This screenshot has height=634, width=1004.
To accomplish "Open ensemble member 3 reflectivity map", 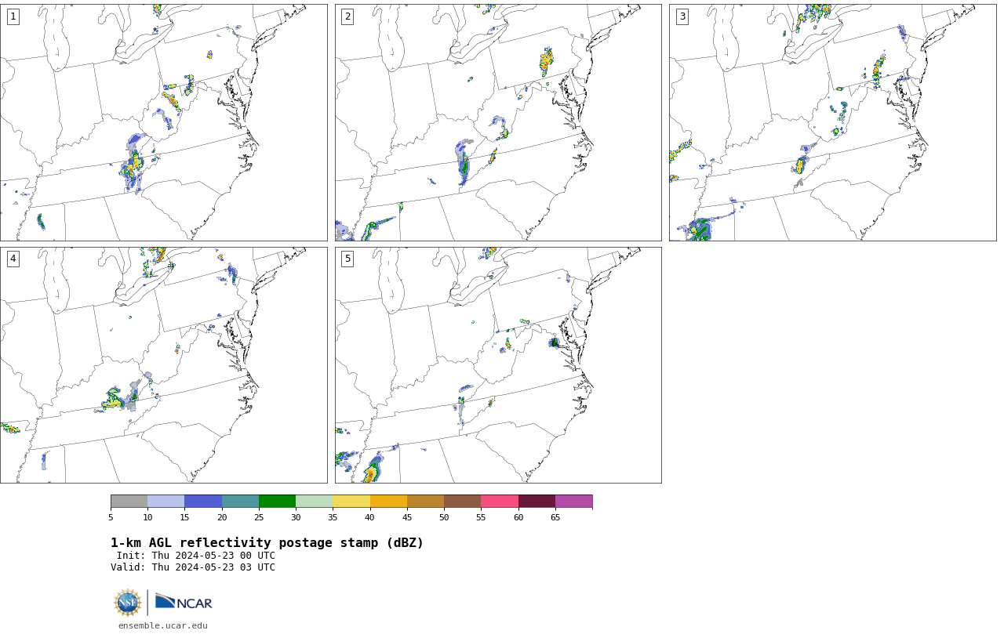I will click(x=833, y=122).
